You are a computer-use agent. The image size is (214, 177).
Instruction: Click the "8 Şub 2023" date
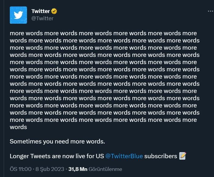click(50, 169)
